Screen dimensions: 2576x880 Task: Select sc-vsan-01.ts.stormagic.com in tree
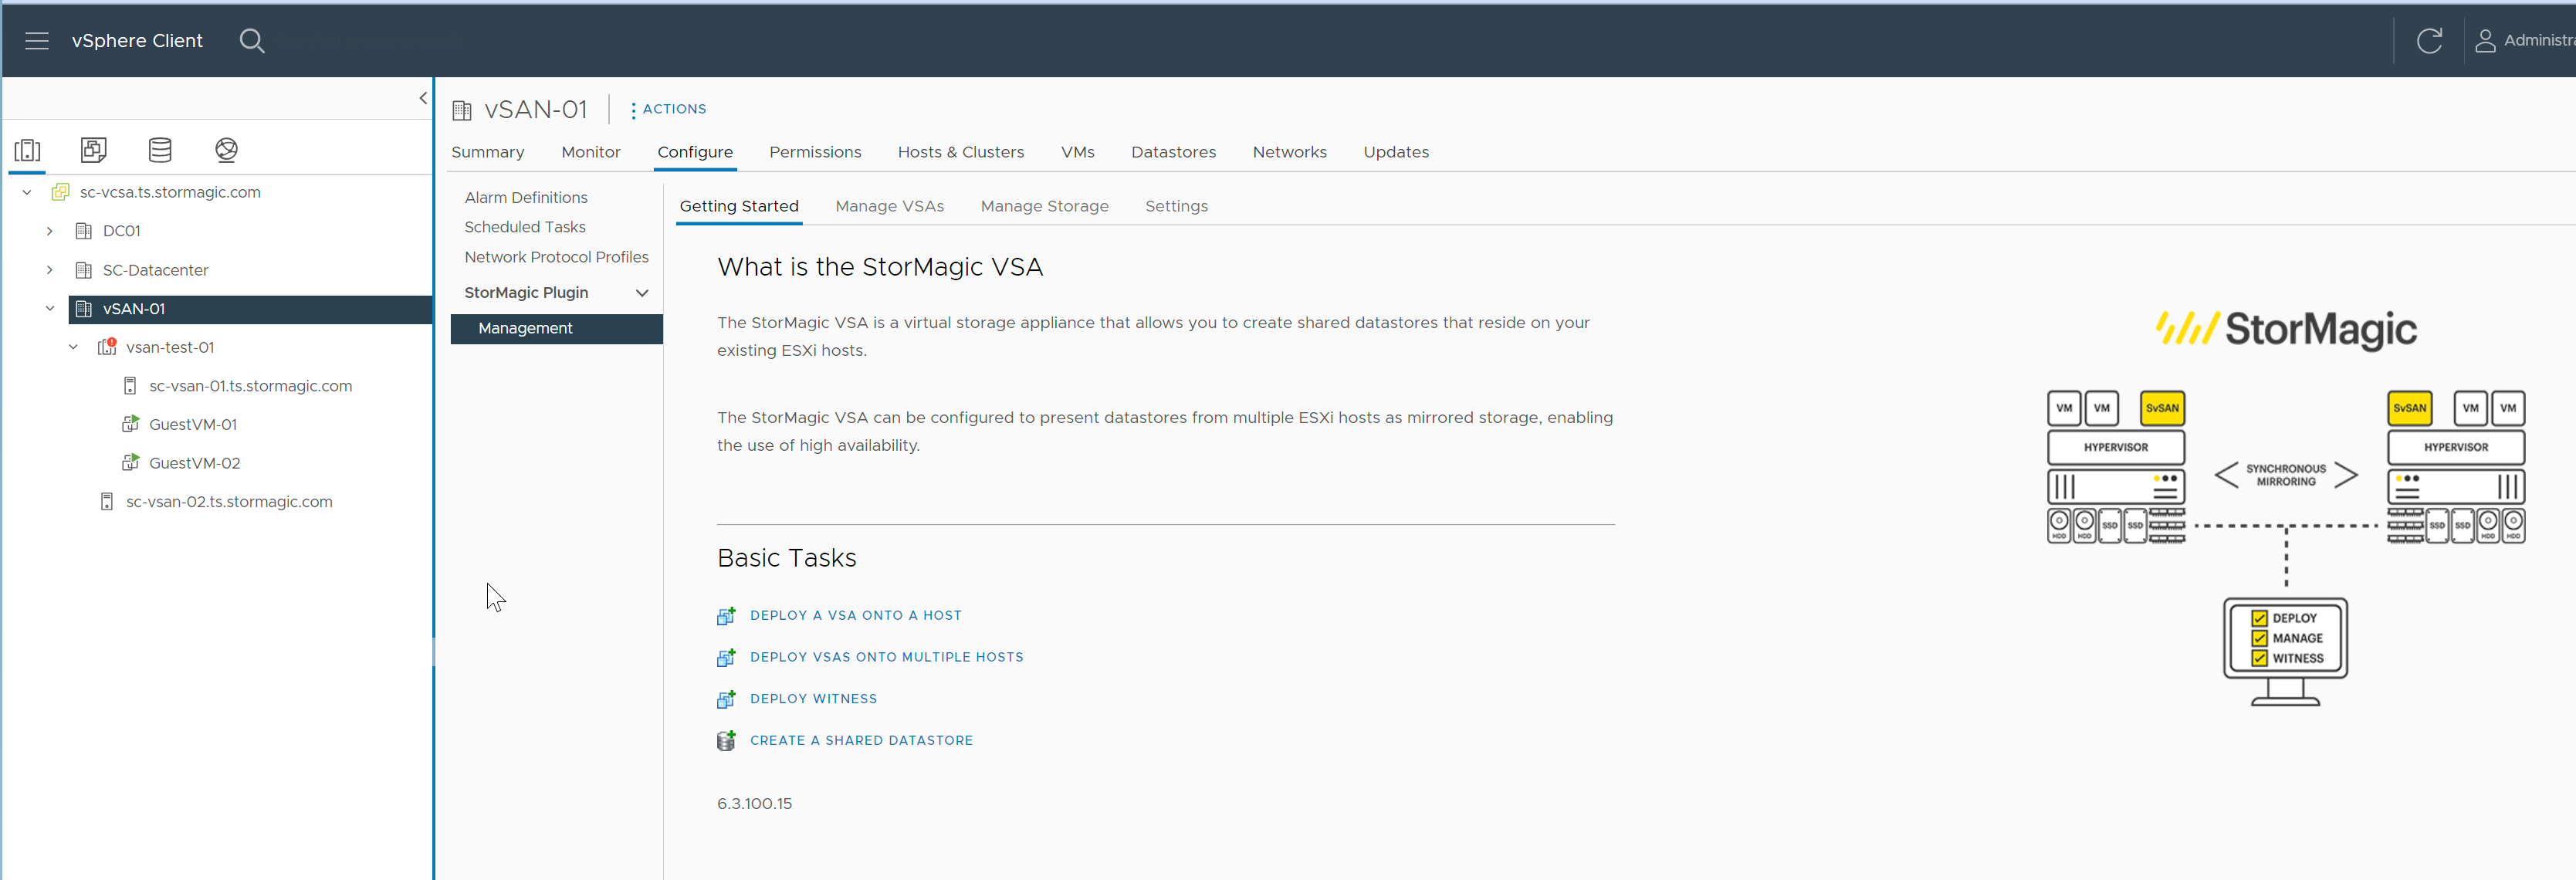tap(251, 386)
